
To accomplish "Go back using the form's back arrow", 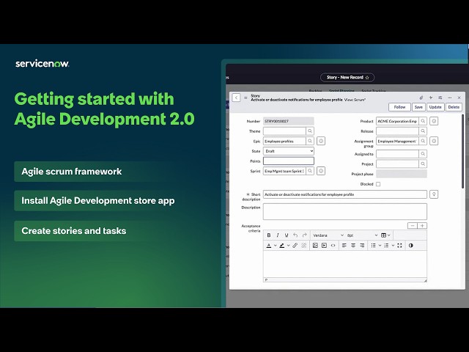I will point(236,98).
